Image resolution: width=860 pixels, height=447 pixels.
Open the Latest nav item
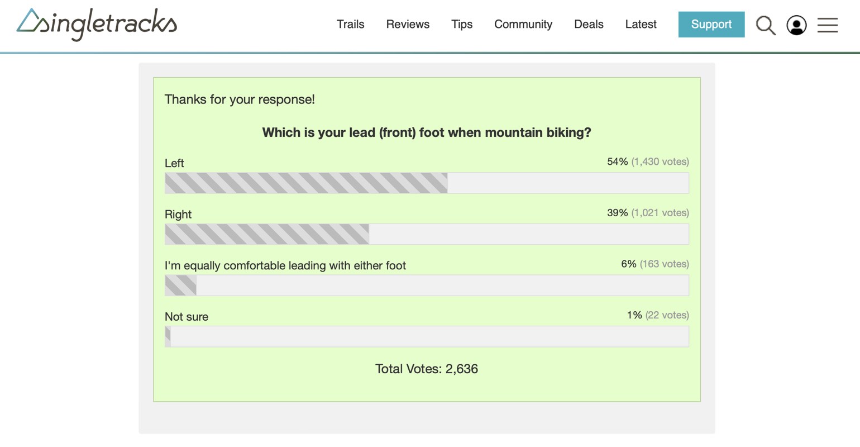pyautogui.click(x=641, y=25)
